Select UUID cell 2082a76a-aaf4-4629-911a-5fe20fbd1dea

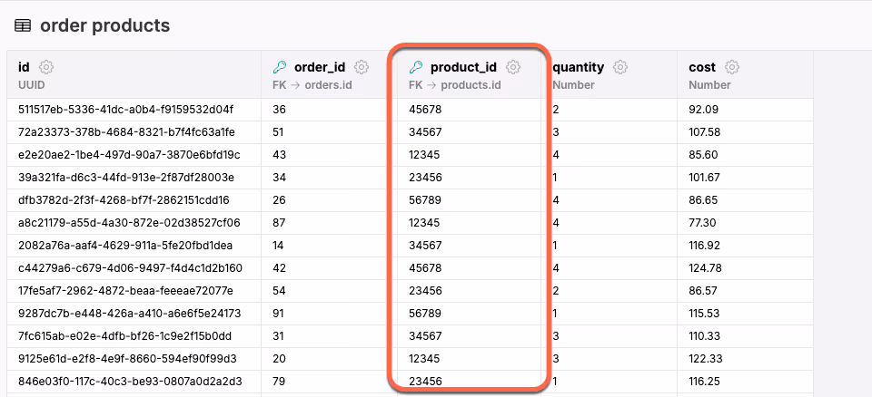tap(134, 246)
